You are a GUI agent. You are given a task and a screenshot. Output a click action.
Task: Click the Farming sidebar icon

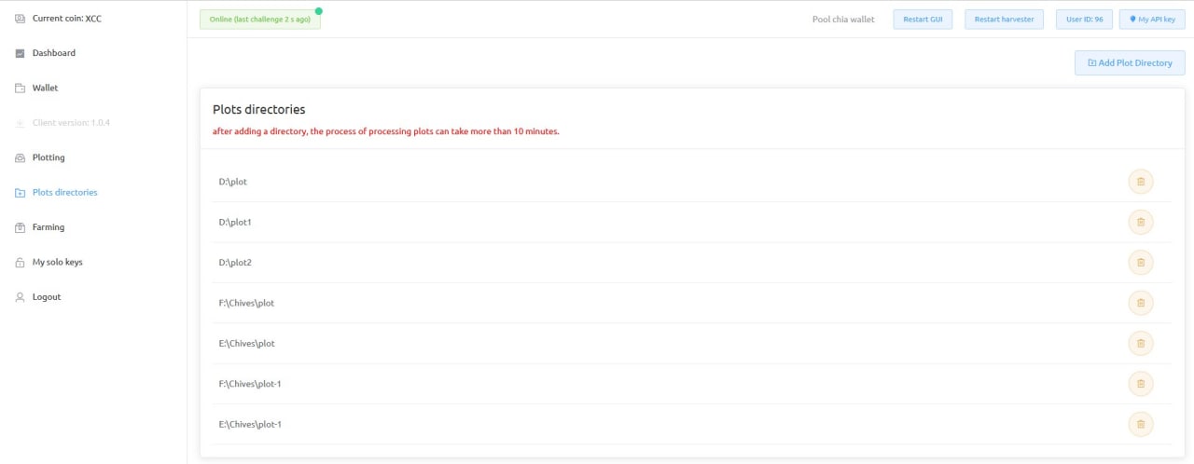coord(21,227)
